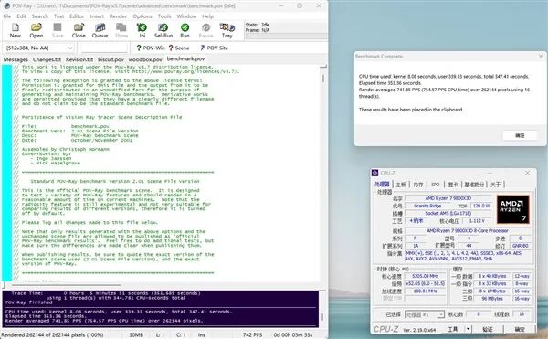Click the Pause render toolbar icon
The image size is (548, 339).
[205, 30]
